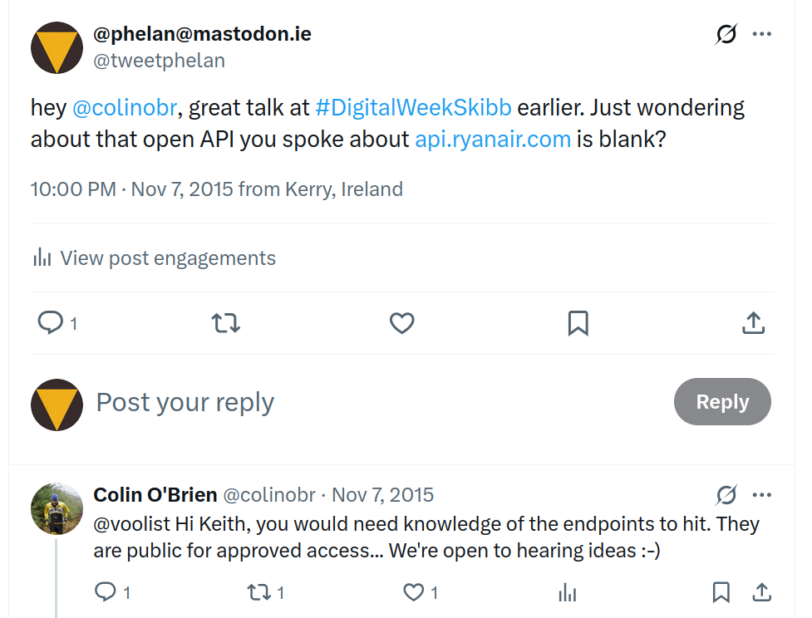Like the main post
The height and width of the screenshot is (618, 812).
(x=402, y=322)
